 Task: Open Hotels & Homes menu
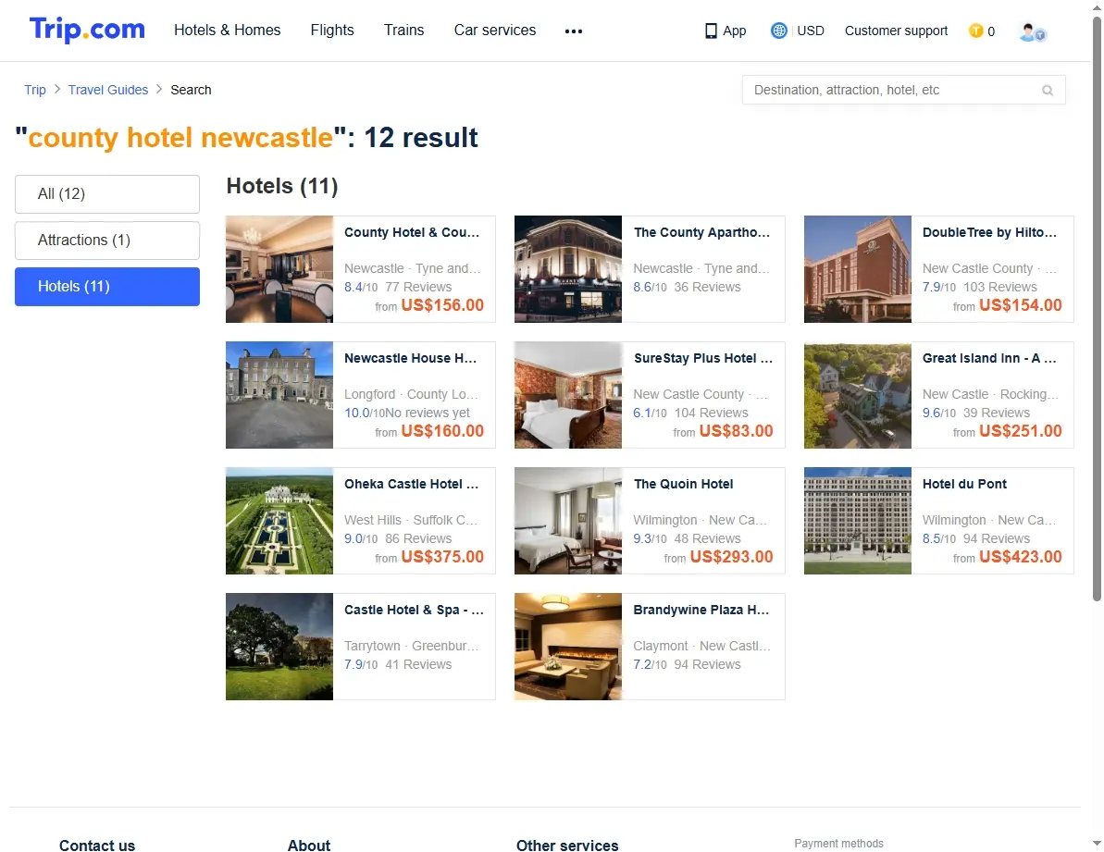pyautogui.click(x=227, y=31)
